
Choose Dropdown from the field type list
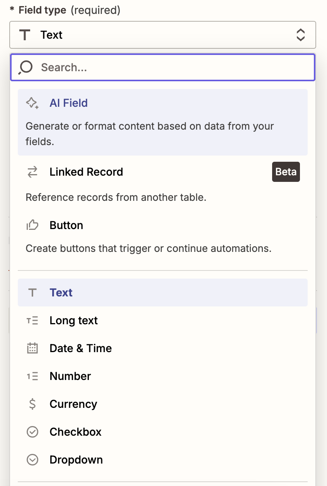76,460
